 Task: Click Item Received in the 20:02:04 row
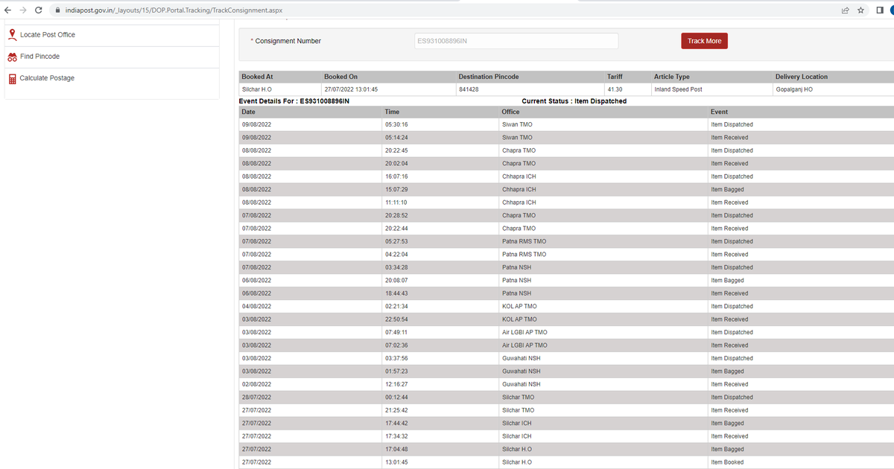pos(729,164)
